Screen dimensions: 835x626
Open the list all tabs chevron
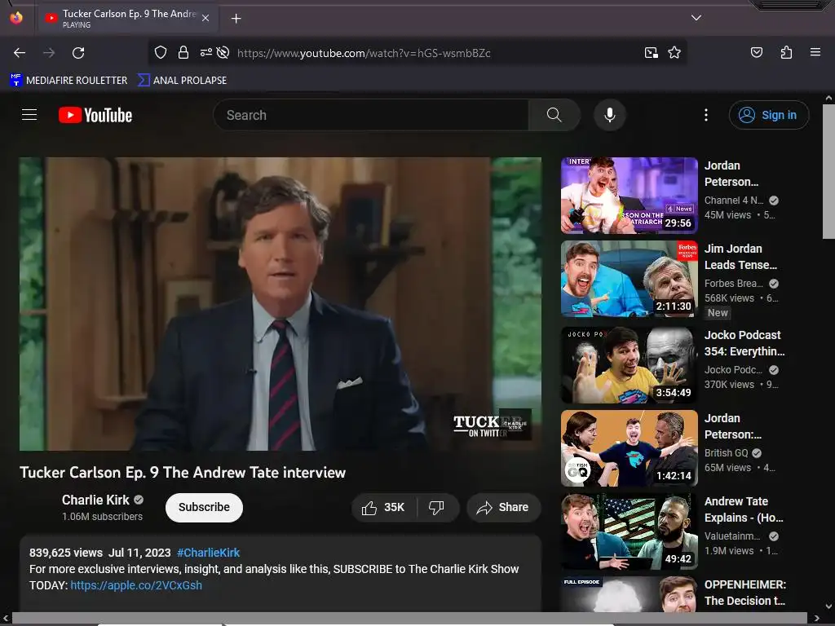click(x=696, y=18)
